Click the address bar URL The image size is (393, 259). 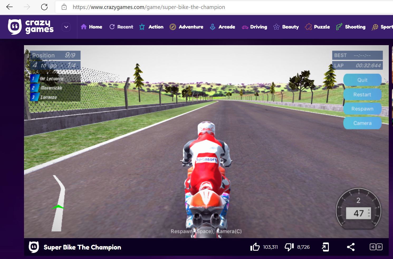[x=149, y=7]
